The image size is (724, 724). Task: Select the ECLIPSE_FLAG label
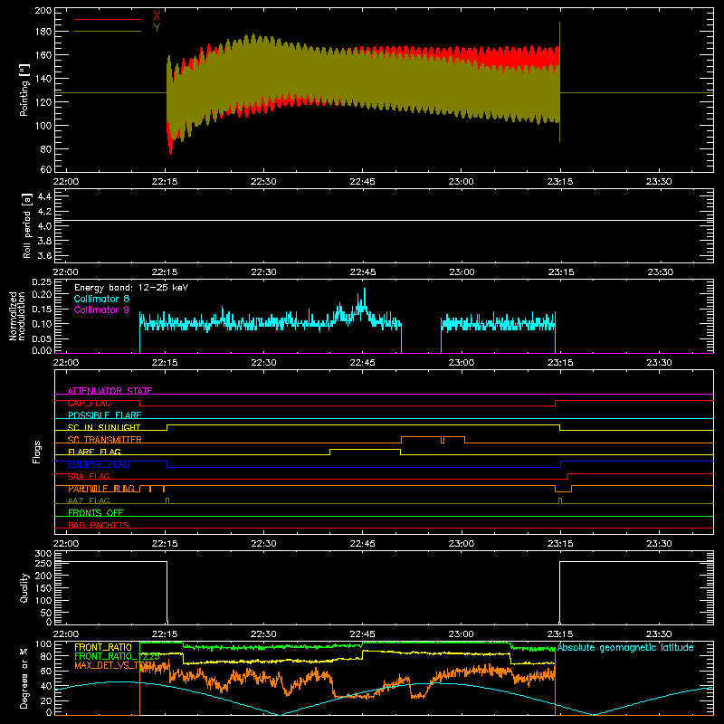pyautogui.click(x=99, y=464)
